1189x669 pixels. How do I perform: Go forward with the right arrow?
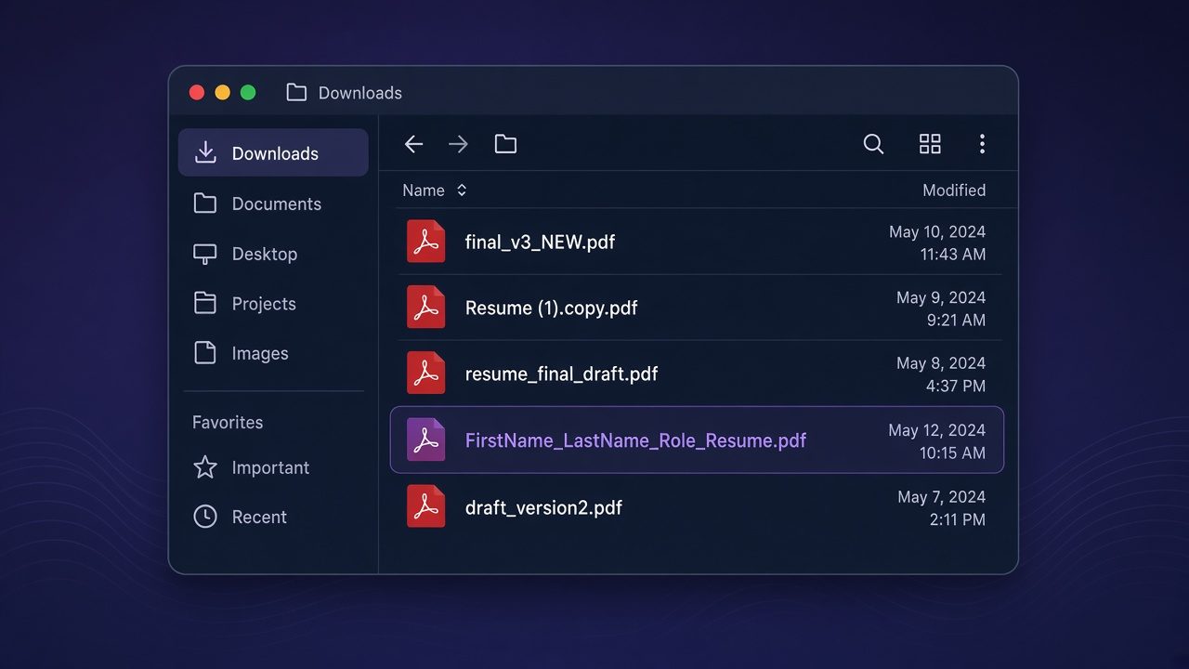coord(459,144)
